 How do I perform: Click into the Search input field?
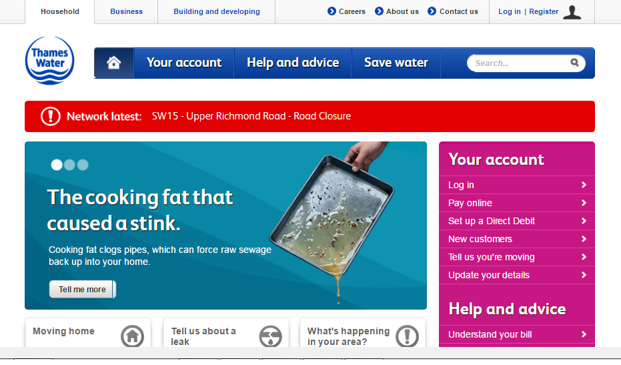pos(520,63)
